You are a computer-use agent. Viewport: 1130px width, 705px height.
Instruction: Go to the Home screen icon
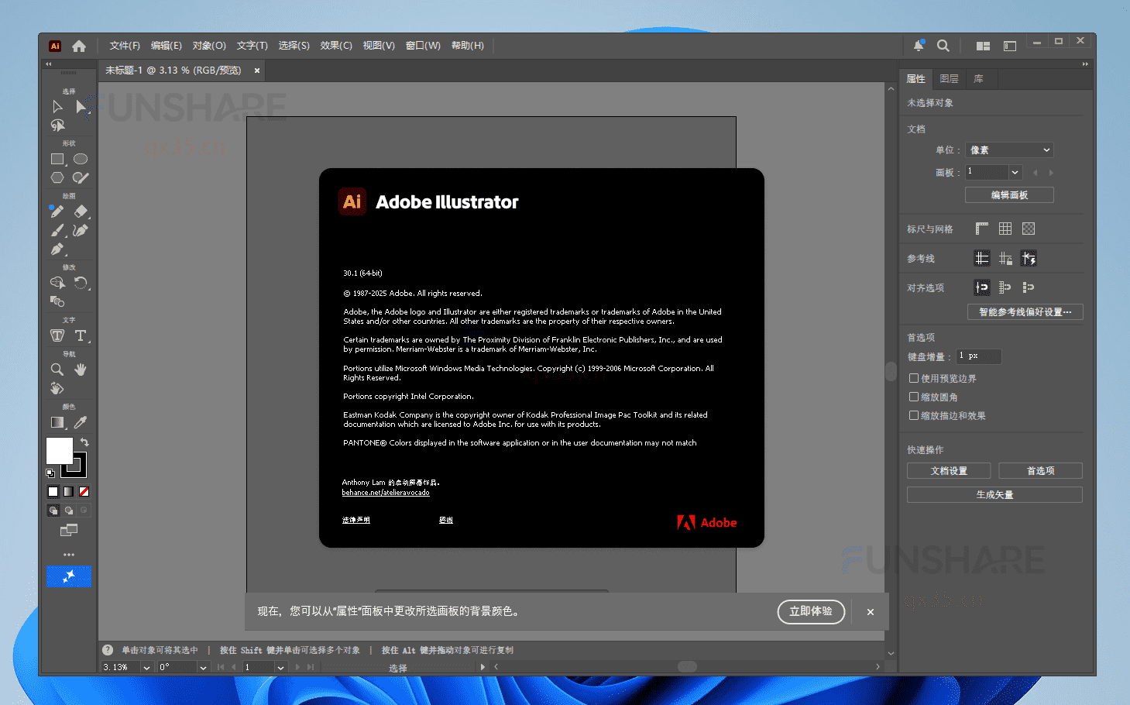(79, 46)
